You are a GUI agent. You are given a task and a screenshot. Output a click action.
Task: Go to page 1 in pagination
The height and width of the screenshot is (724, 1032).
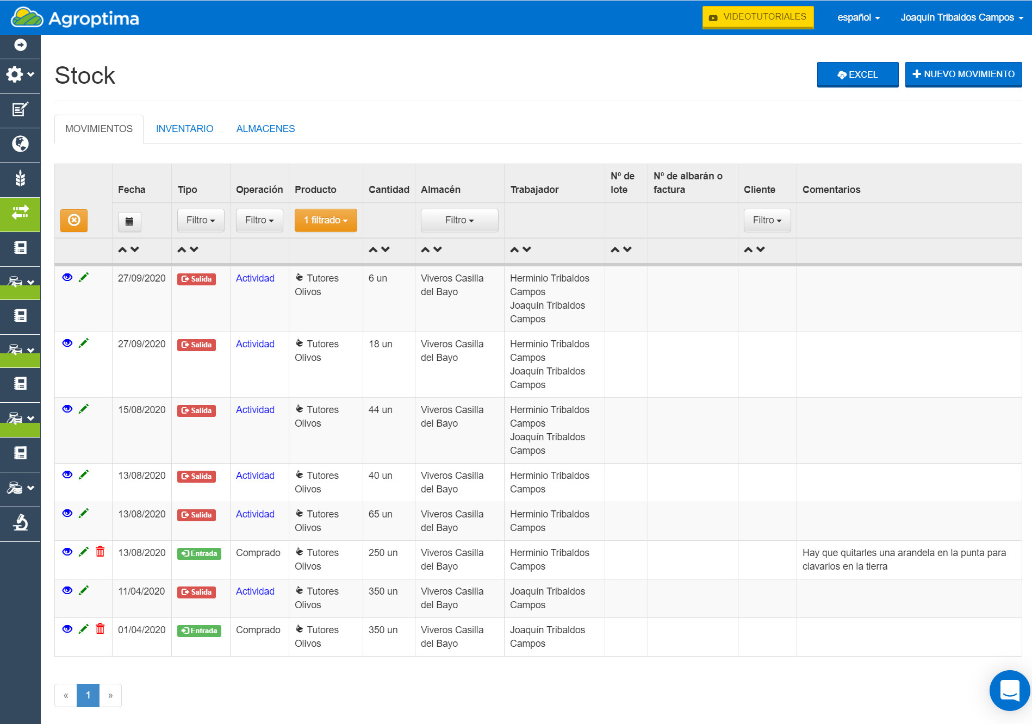click(88, 695)
